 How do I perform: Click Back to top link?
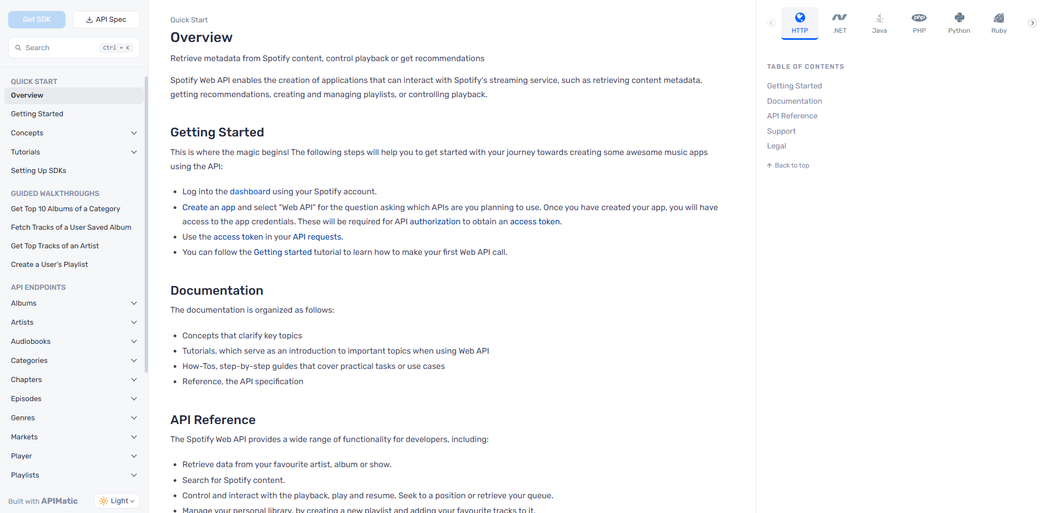click(788, 165)
